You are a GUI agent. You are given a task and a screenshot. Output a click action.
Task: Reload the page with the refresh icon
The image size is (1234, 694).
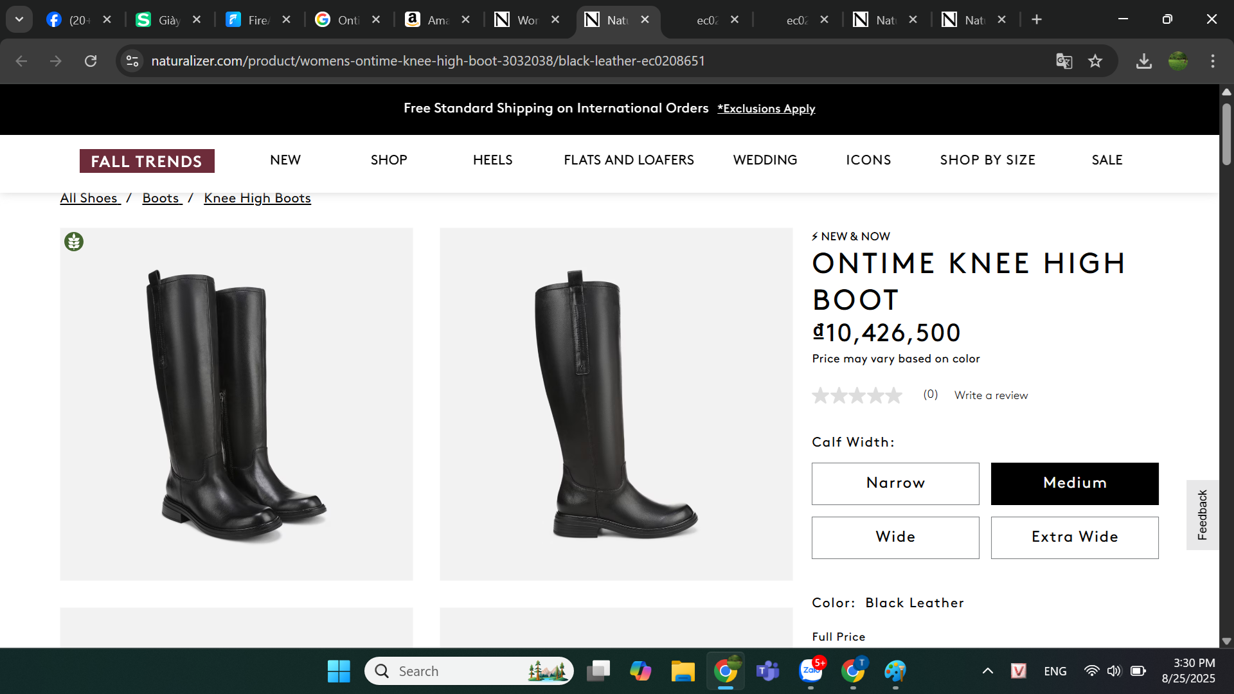tap(91, 61)
